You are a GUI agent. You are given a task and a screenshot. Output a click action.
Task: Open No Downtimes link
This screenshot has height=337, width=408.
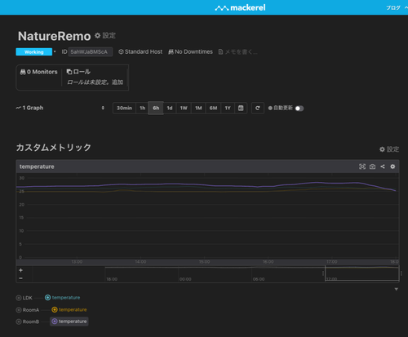[x=190, y=51]
